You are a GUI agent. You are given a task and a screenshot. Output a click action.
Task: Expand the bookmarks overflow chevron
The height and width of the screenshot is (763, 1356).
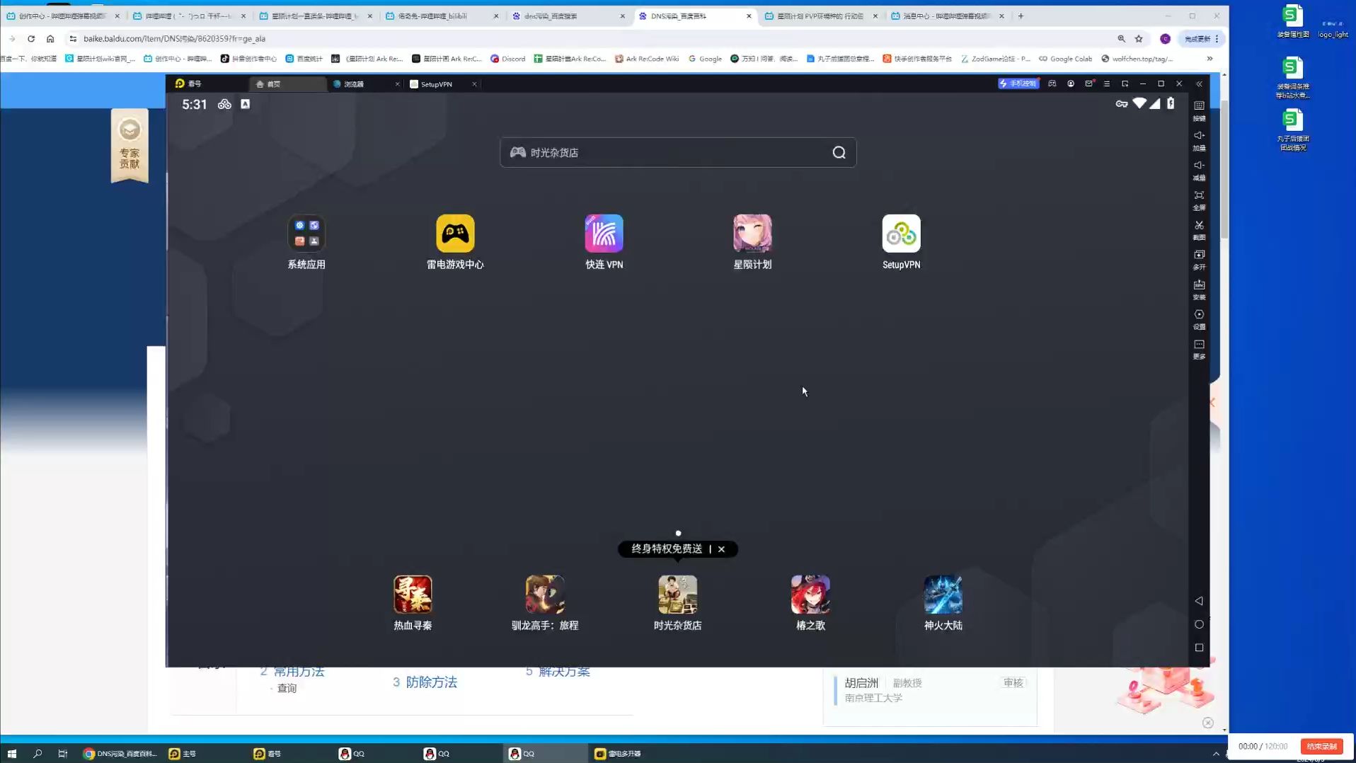(1210, 59)
